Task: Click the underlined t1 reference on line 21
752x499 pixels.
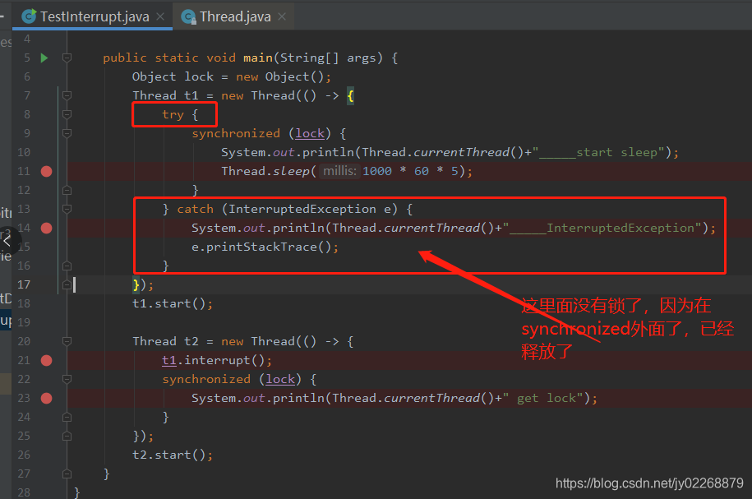Action: (x=169, y=360)
